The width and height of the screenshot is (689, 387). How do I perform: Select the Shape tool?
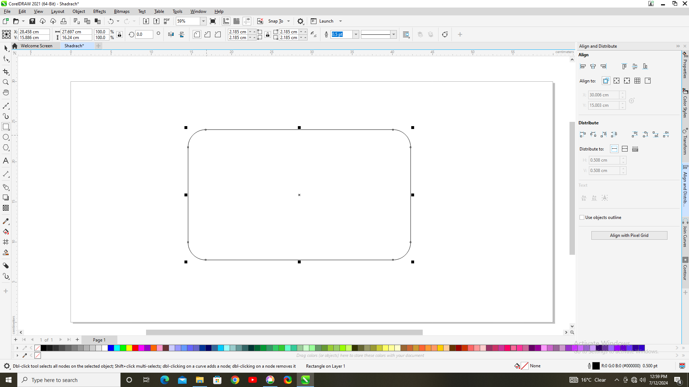pos(6,59)
